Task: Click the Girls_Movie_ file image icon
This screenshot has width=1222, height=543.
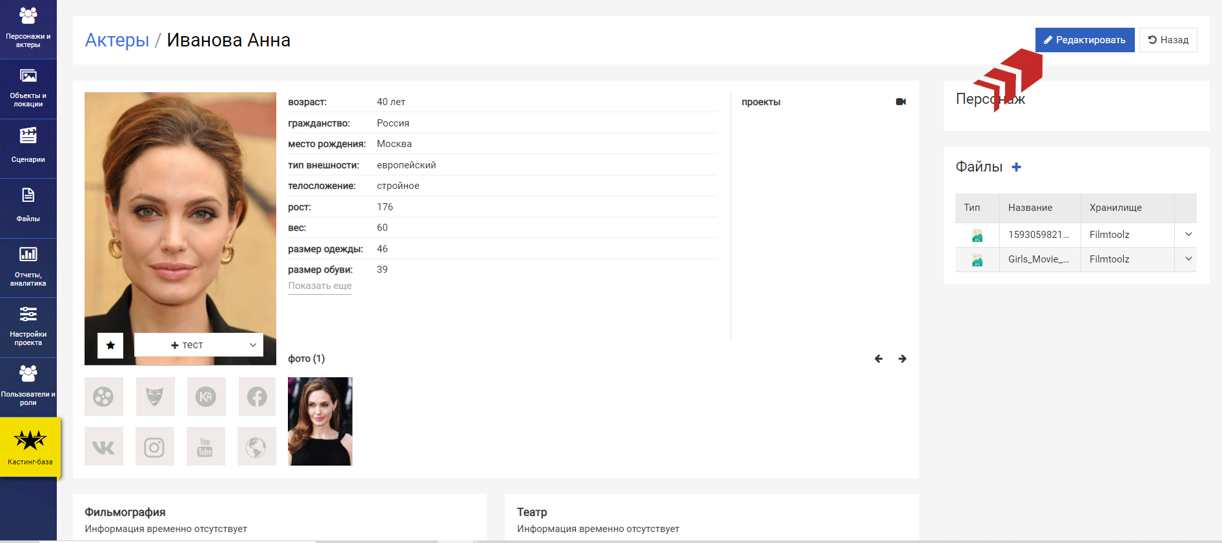Action: (x=977, y=260)
